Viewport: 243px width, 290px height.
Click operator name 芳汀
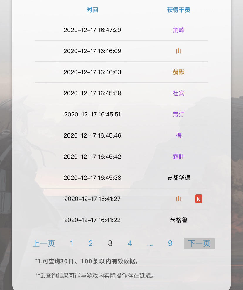[178, 114]
